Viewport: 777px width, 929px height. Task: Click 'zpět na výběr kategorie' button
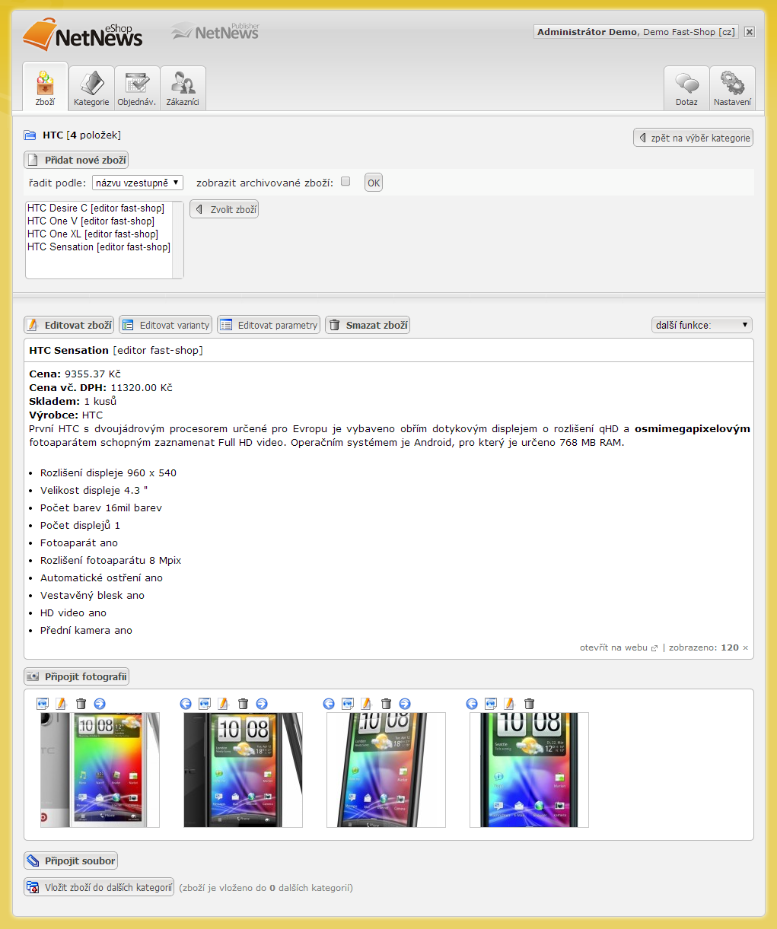(x=693, y=138)
